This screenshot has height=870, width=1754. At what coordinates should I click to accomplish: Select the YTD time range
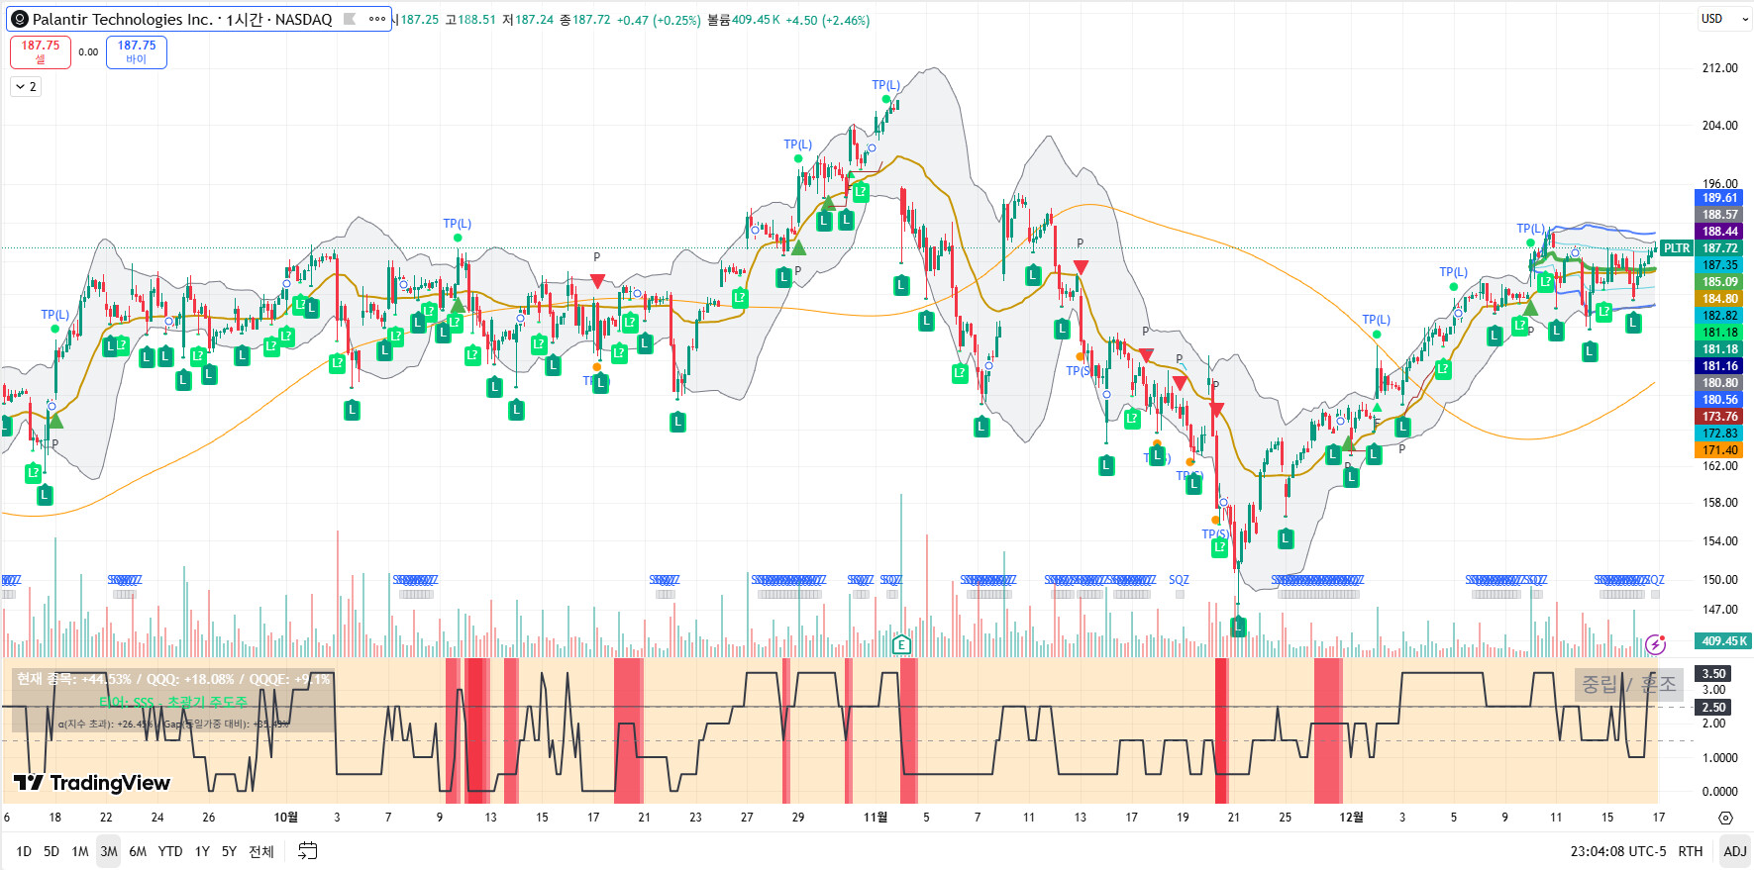pos(170,851)
